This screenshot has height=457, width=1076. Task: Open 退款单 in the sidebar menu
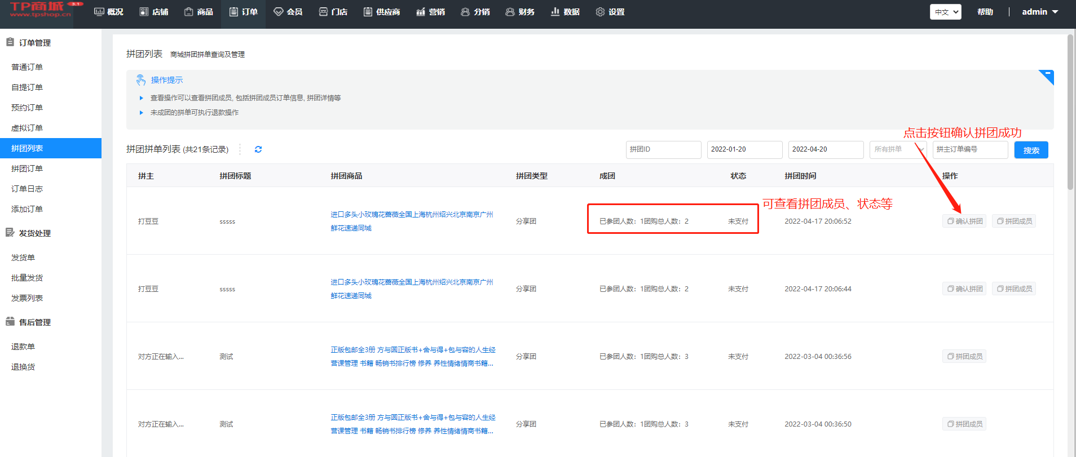[x=23, y=347]
